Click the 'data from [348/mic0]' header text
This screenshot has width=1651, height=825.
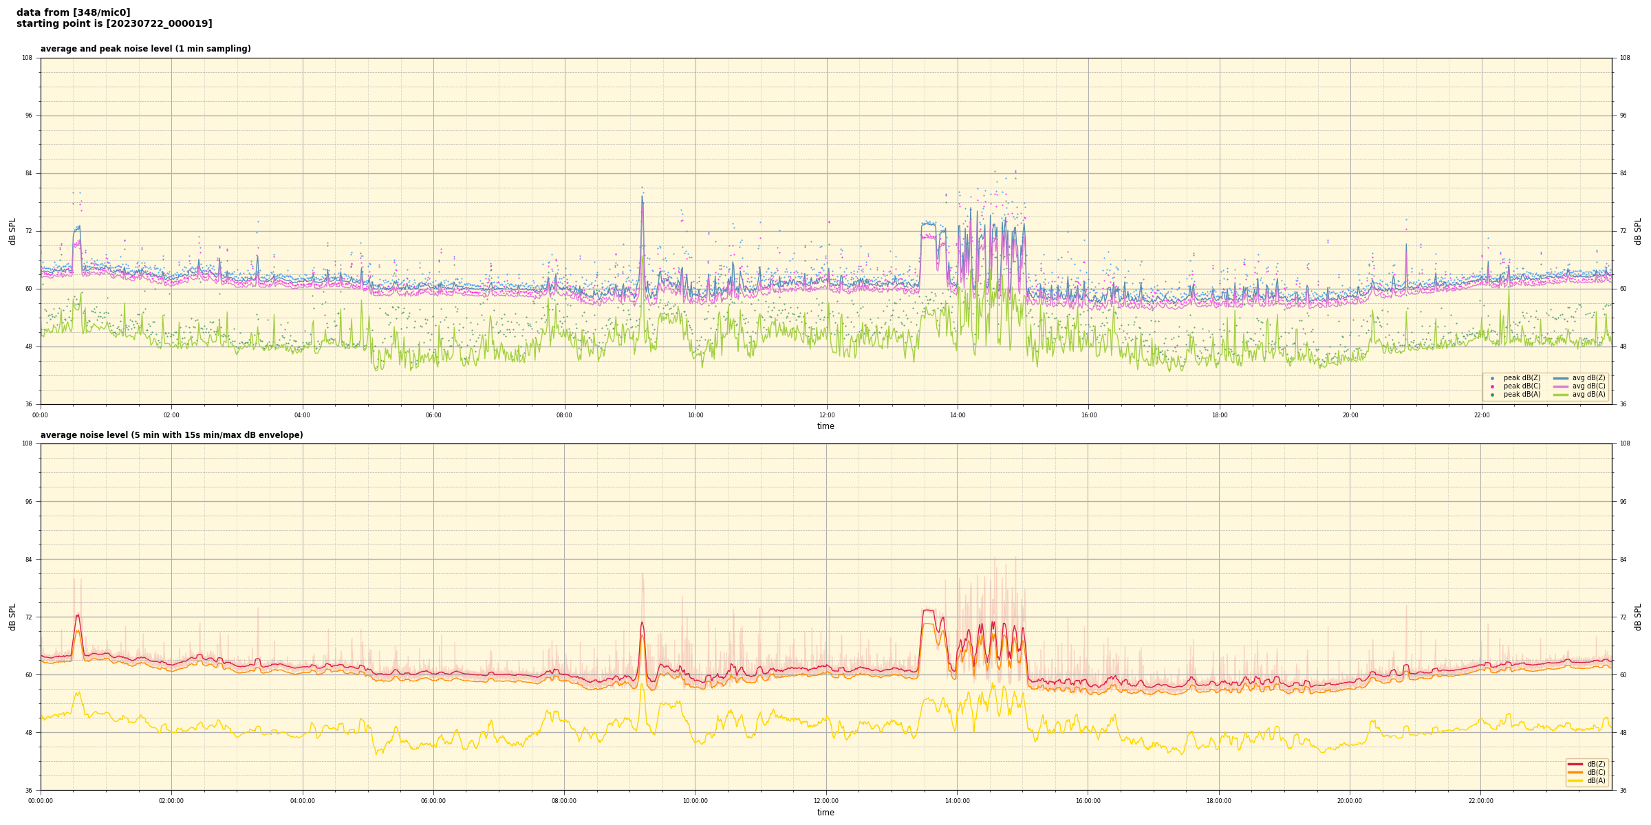73,12
